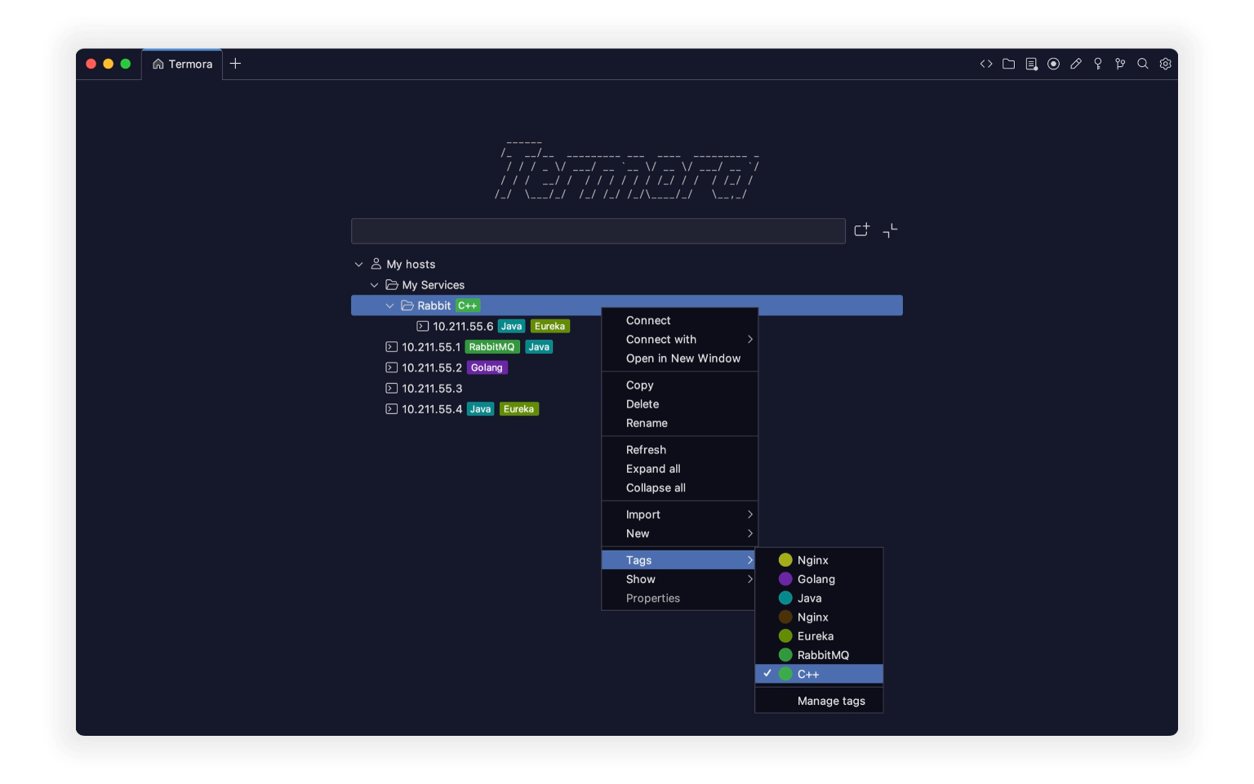The height and width of the screenshot is (784, 1254).
Task: Open the code snippets icon in toolbar
Action: tap(986, 64)
